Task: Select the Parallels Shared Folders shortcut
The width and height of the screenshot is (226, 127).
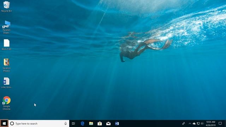Action: pos(6,27)
